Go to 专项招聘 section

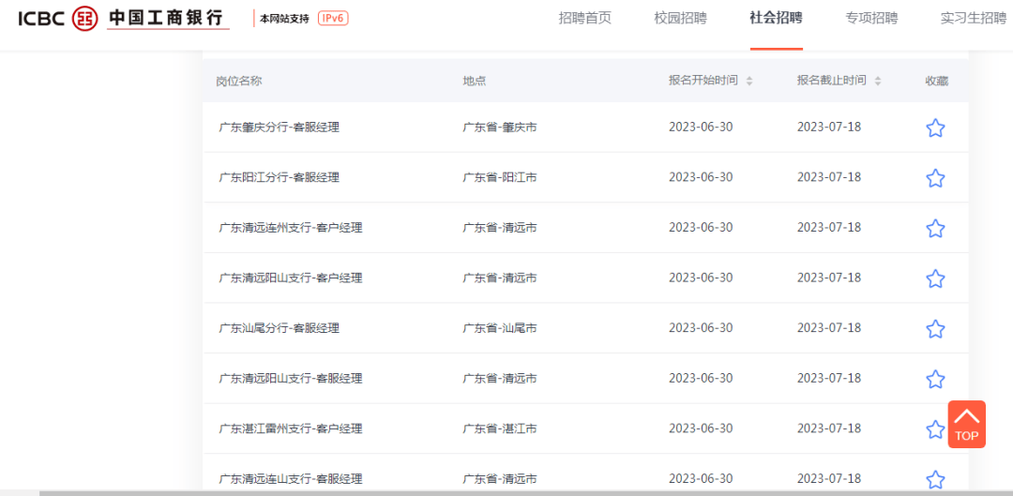coord(871,18)
